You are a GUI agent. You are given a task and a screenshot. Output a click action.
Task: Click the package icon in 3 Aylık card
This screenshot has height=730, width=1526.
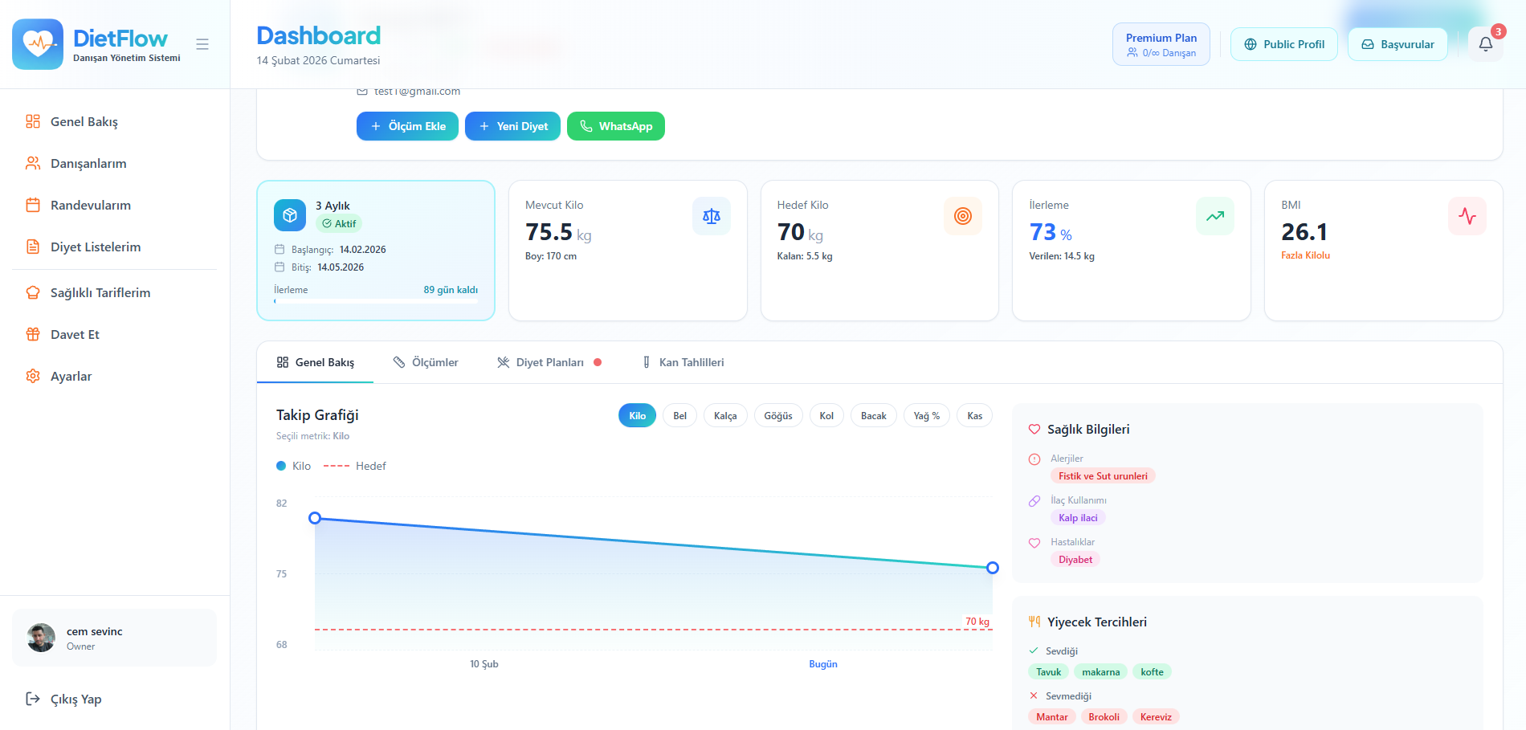click(290, 215)
